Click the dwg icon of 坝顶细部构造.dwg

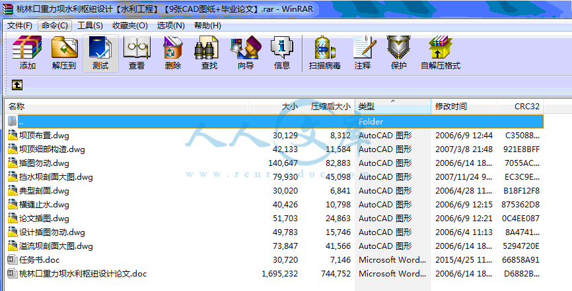[x=13, y=149]
